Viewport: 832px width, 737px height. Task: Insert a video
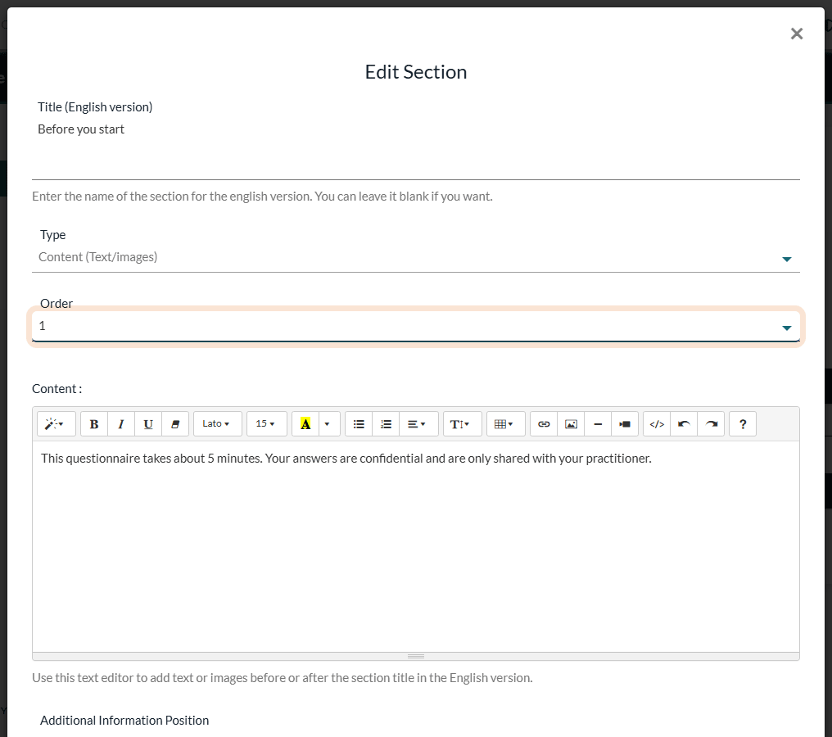(625, 424)
